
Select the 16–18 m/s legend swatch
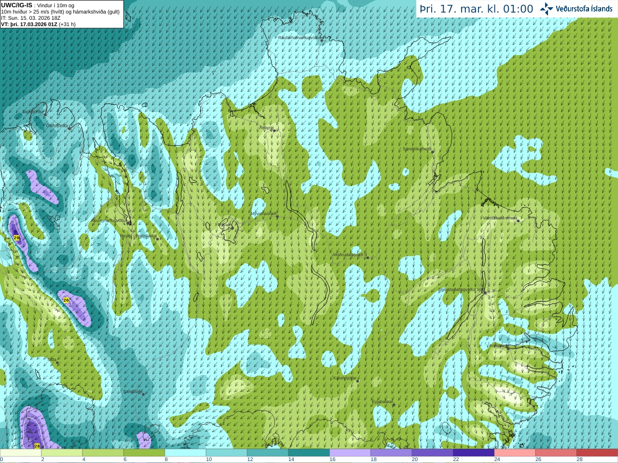point(350,453)
